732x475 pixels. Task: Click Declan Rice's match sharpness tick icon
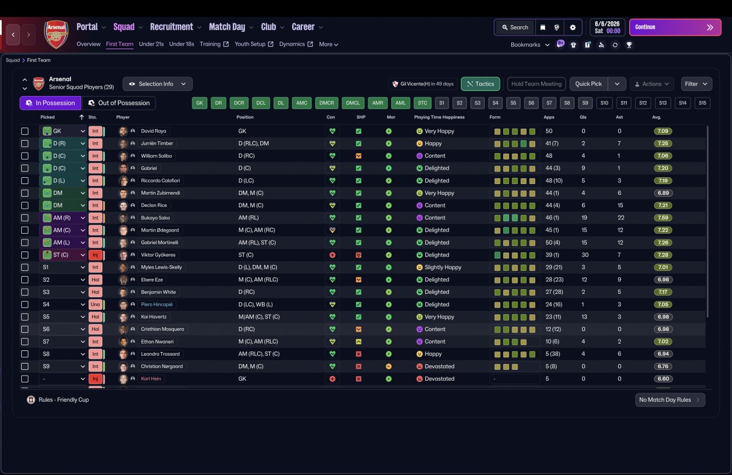click(x=359, y=205)
